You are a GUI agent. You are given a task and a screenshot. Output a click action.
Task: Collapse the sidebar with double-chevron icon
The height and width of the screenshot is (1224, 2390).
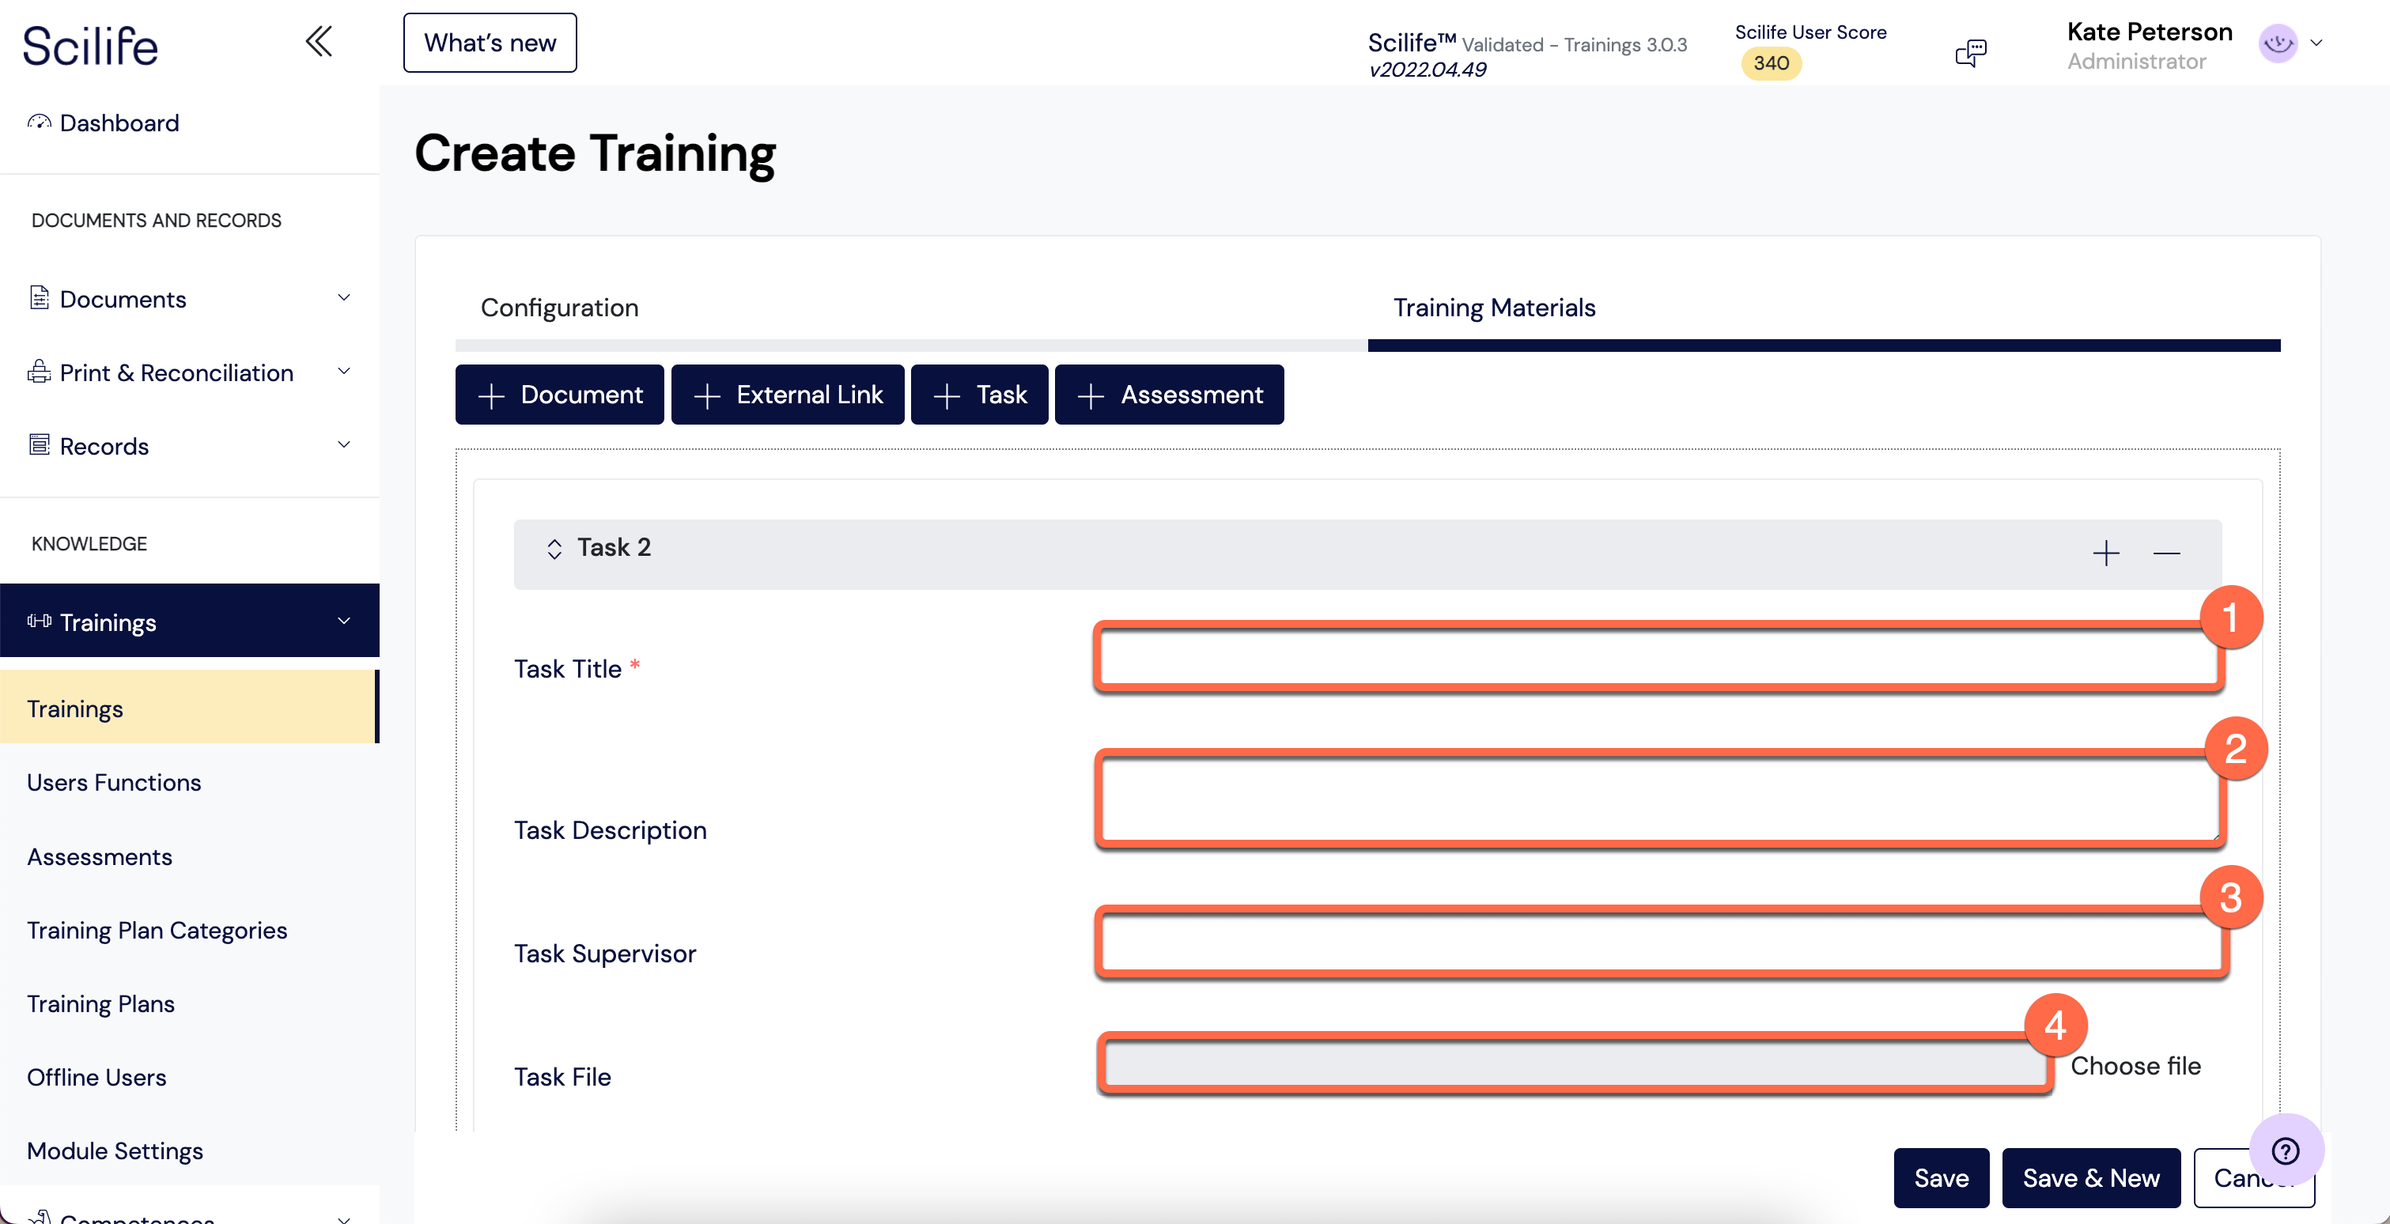[318, 42]
